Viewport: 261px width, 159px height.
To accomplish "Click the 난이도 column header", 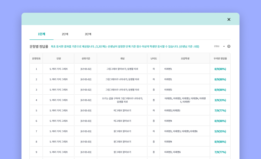I will 154,59.
